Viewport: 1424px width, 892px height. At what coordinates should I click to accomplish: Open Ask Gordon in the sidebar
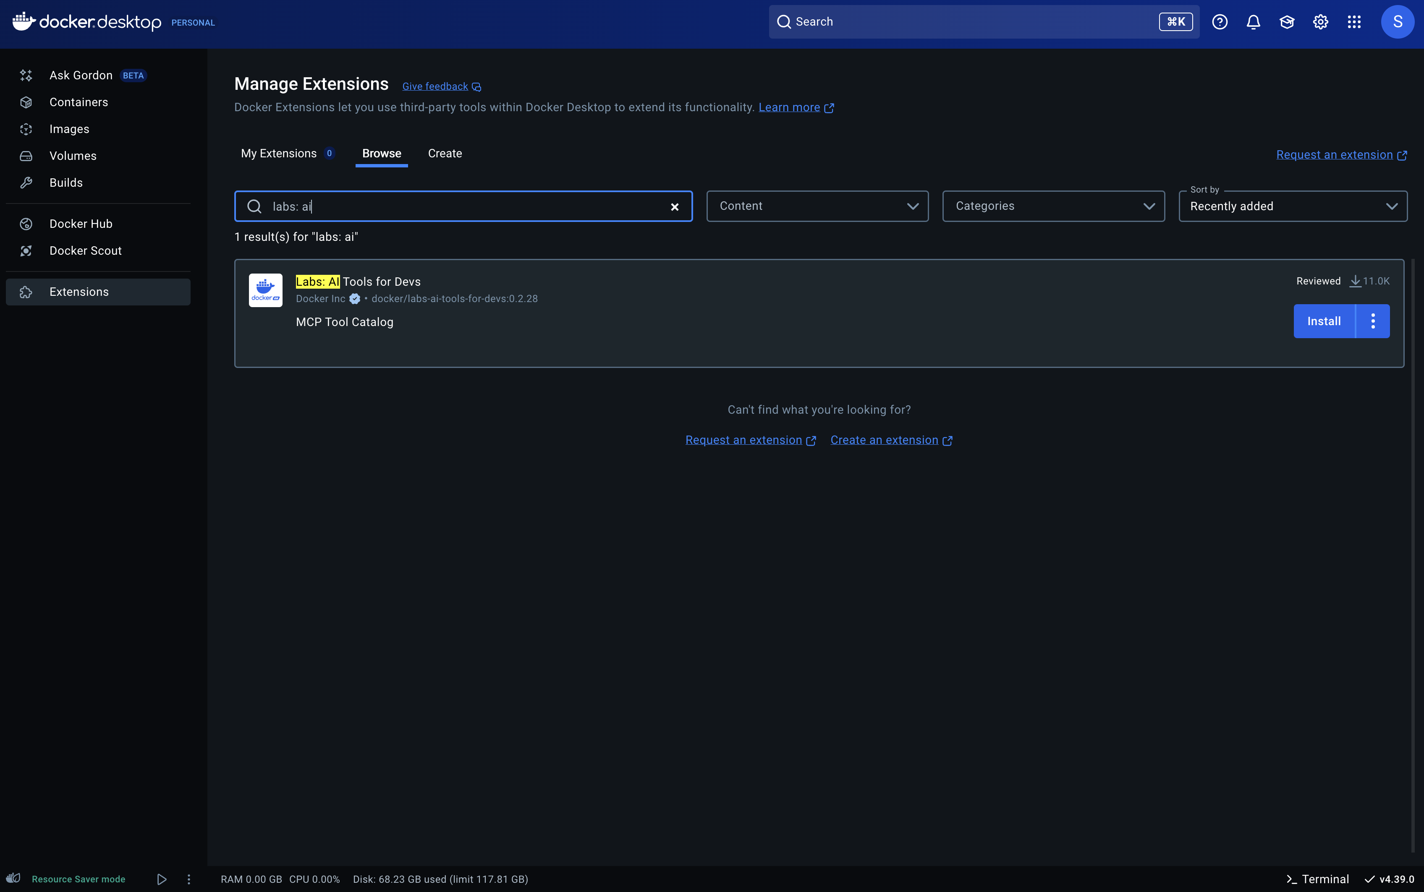[81, 75]
